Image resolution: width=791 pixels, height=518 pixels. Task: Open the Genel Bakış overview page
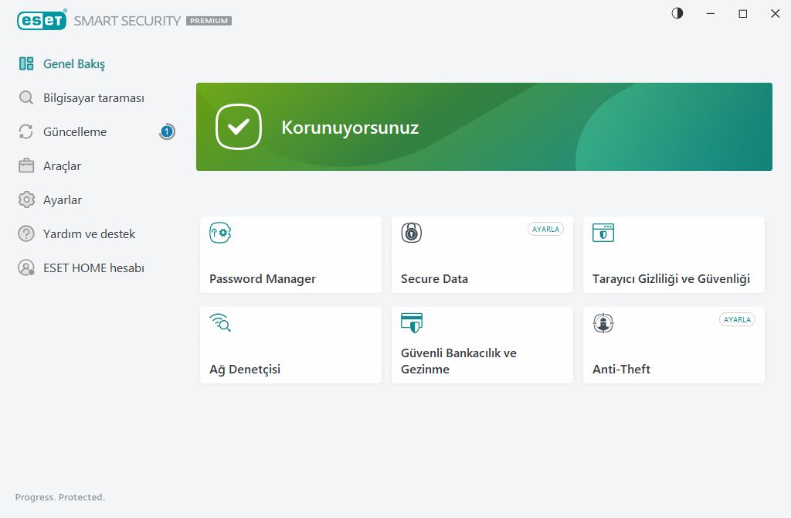point(73,64)
